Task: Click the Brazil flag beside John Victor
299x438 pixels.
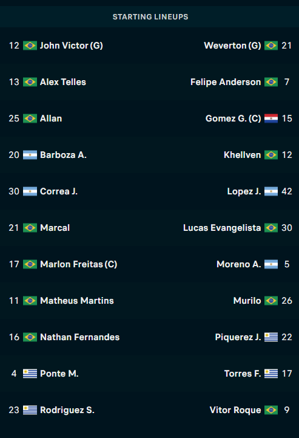Action: pos(30,46)
